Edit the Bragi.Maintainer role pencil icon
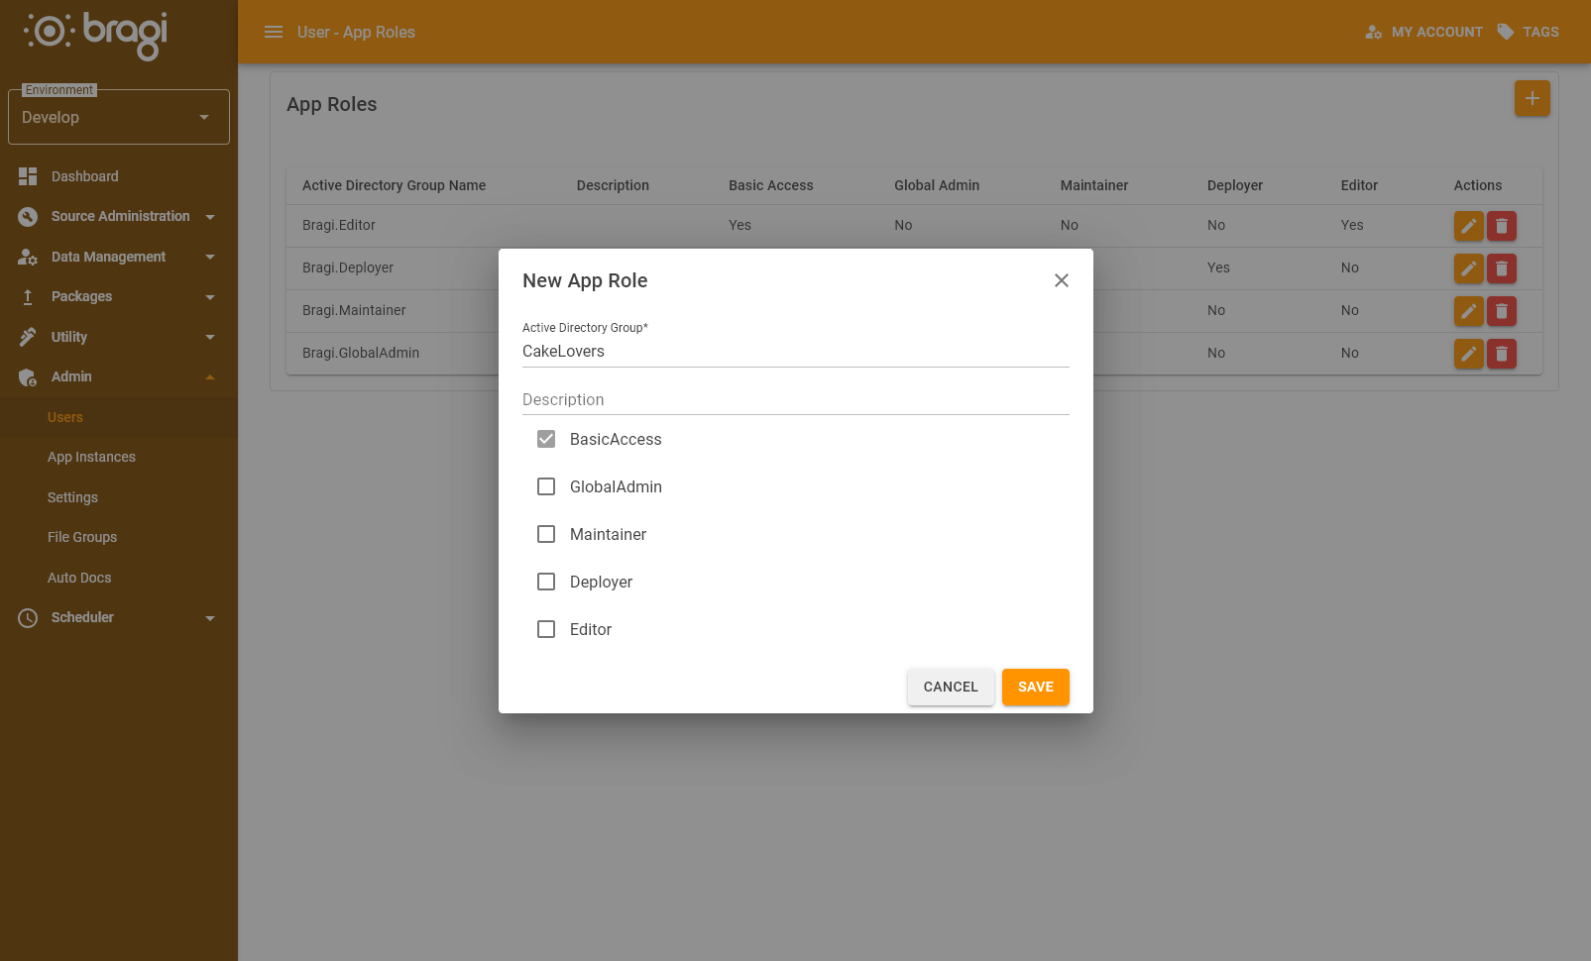1591x961 pixels. pos(1468,311)
